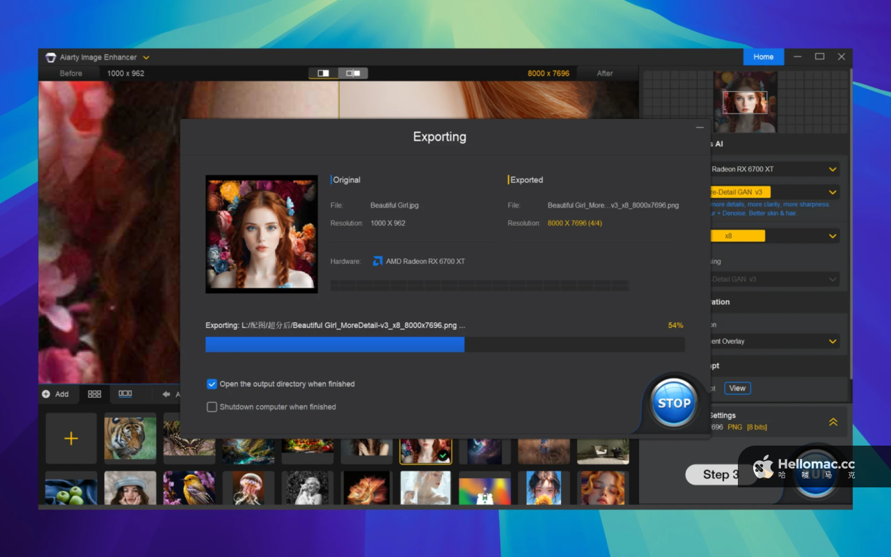Minimize the Exporting dialog

[700, 128]
